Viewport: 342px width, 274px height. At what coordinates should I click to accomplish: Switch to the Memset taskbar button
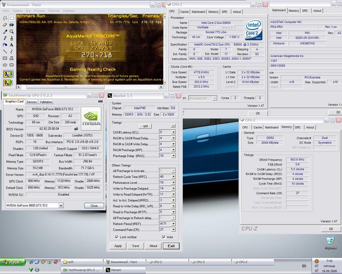125,270
